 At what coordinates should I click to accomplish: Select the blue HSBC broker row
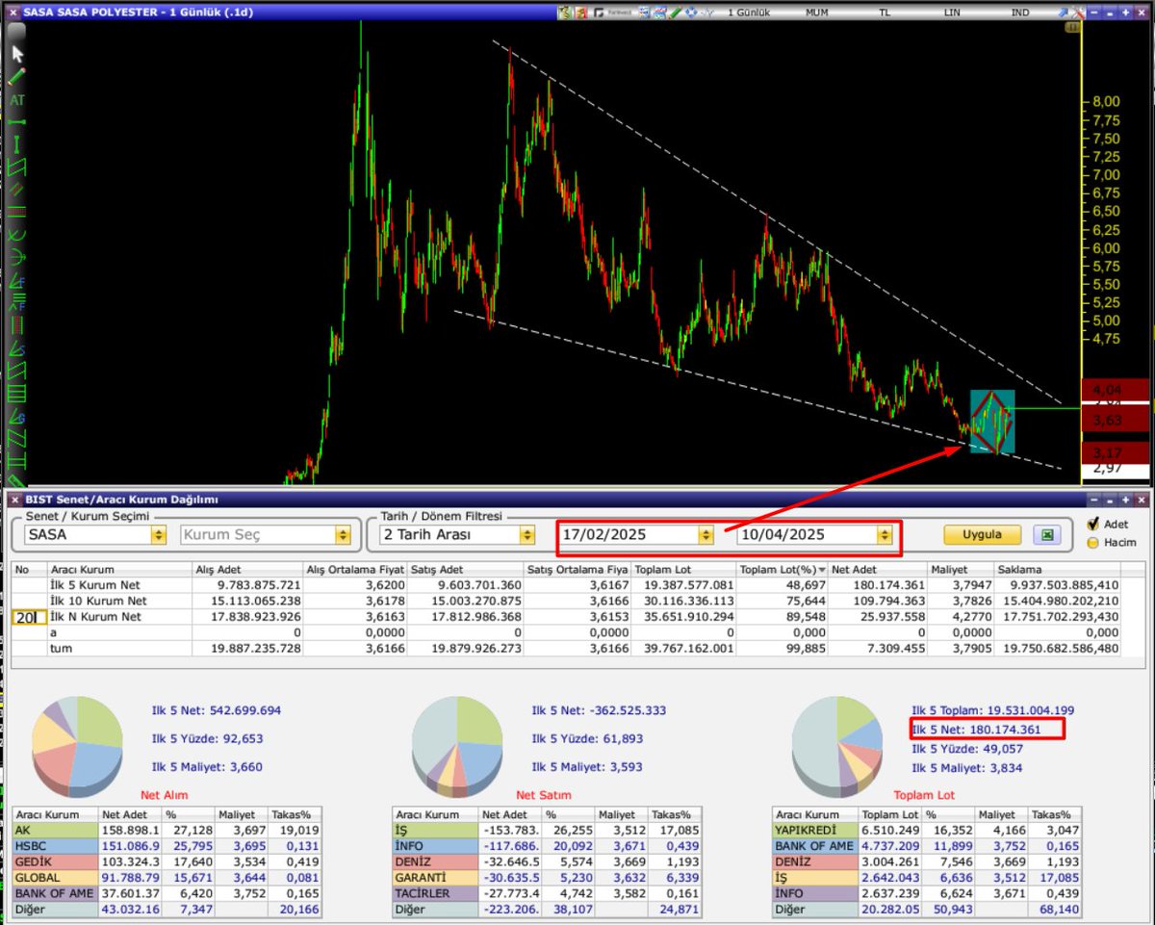pos(167,846)
